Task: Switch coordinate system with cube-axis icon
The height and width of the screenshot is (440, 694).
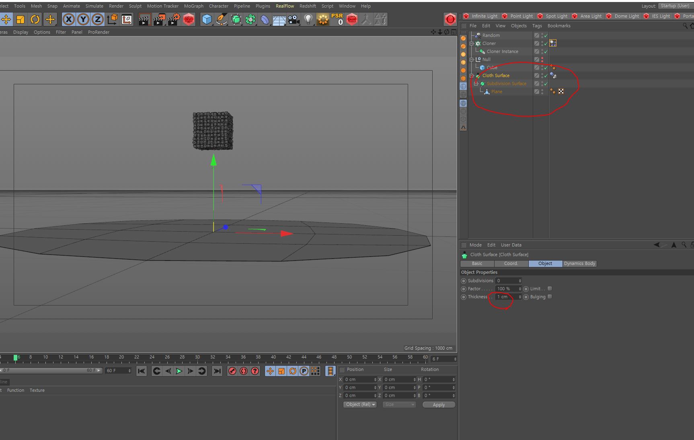Action: 113,19
